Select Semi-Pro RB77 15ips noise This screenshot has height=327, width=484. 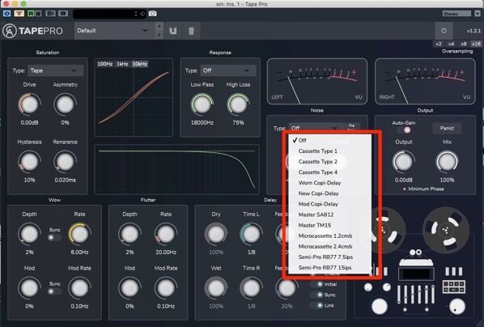[329, 268]
